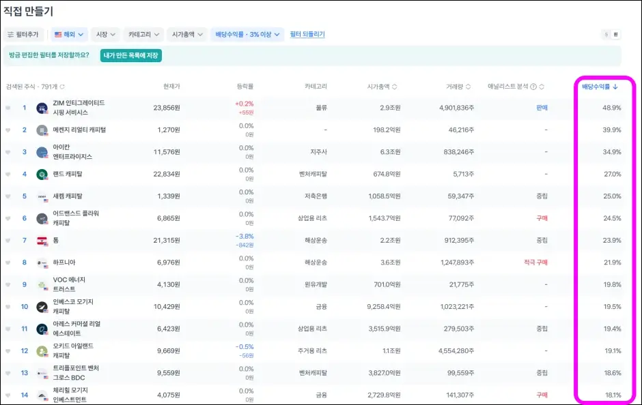642x405 pixels.
Task: Click the 어드밴스드 플라워 캐피탈 logo
Action: (x=42, y=218)
